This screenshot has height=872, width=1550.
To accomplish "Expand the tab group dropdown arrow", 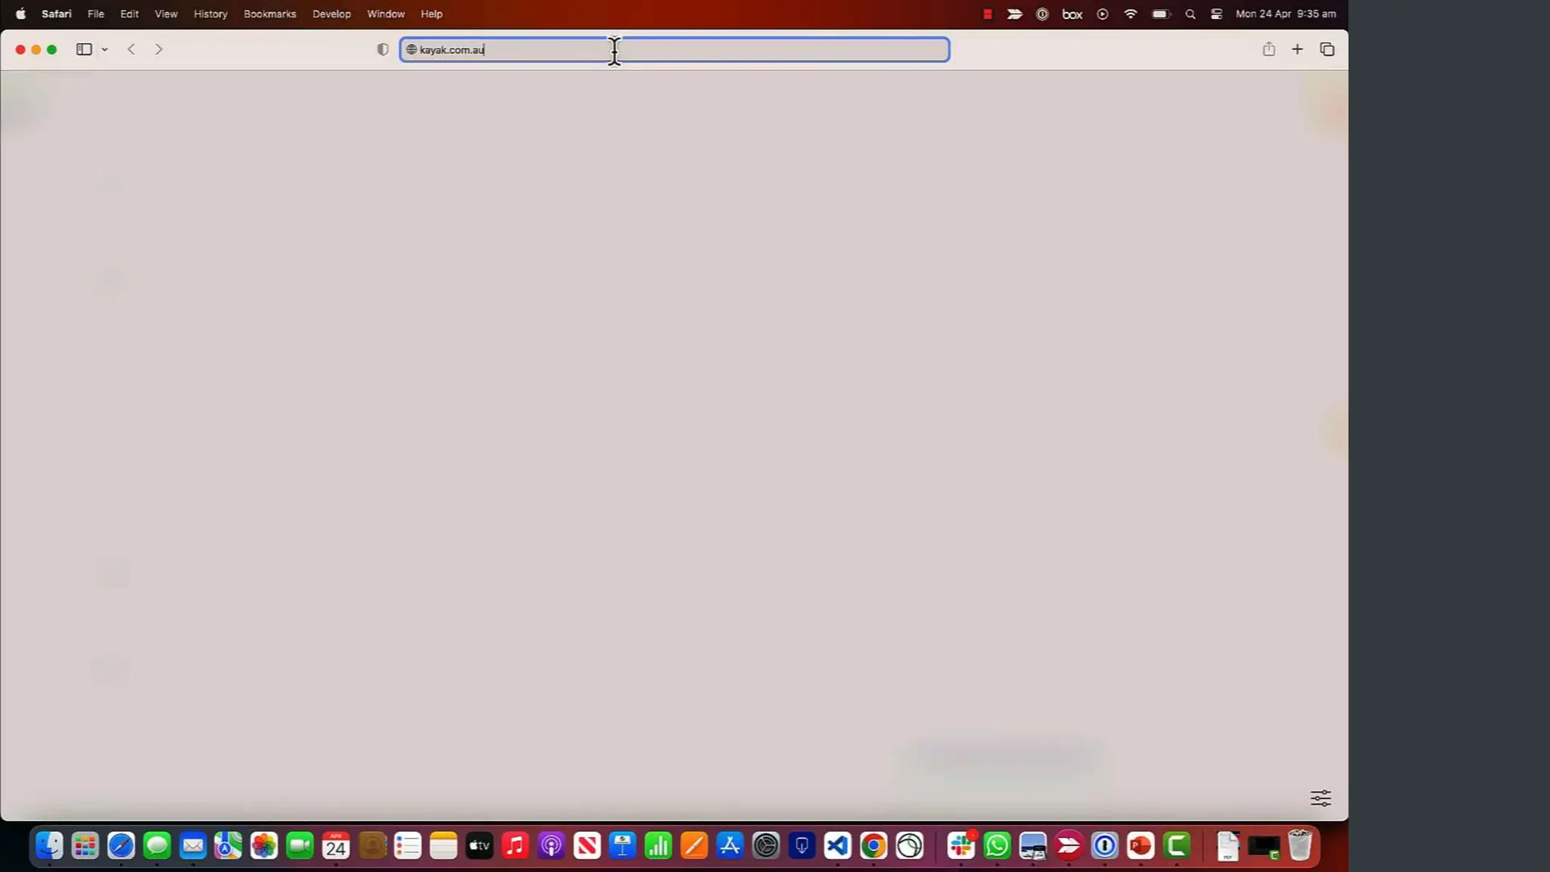I will point(104,50).
